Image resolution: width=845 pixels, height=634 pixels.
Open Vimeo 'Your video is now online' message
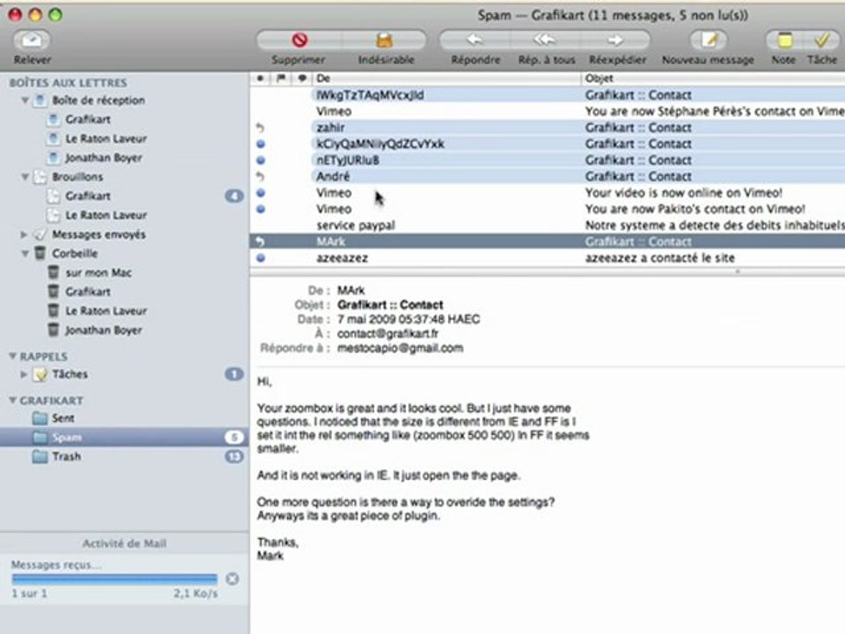click(547, 193)
